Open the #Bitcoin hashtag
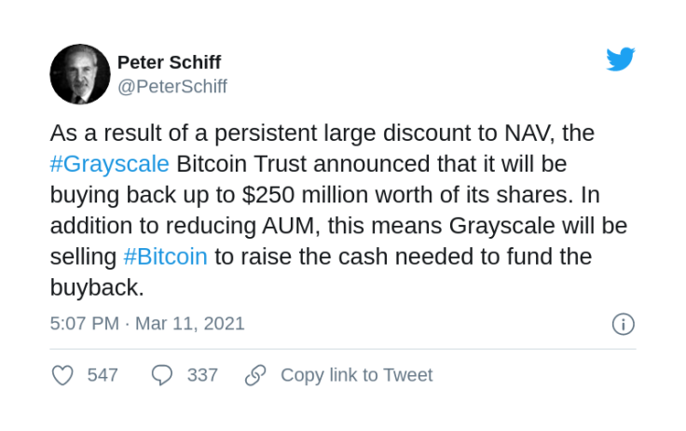Screen dimensions: 686x431 point(165,257)
